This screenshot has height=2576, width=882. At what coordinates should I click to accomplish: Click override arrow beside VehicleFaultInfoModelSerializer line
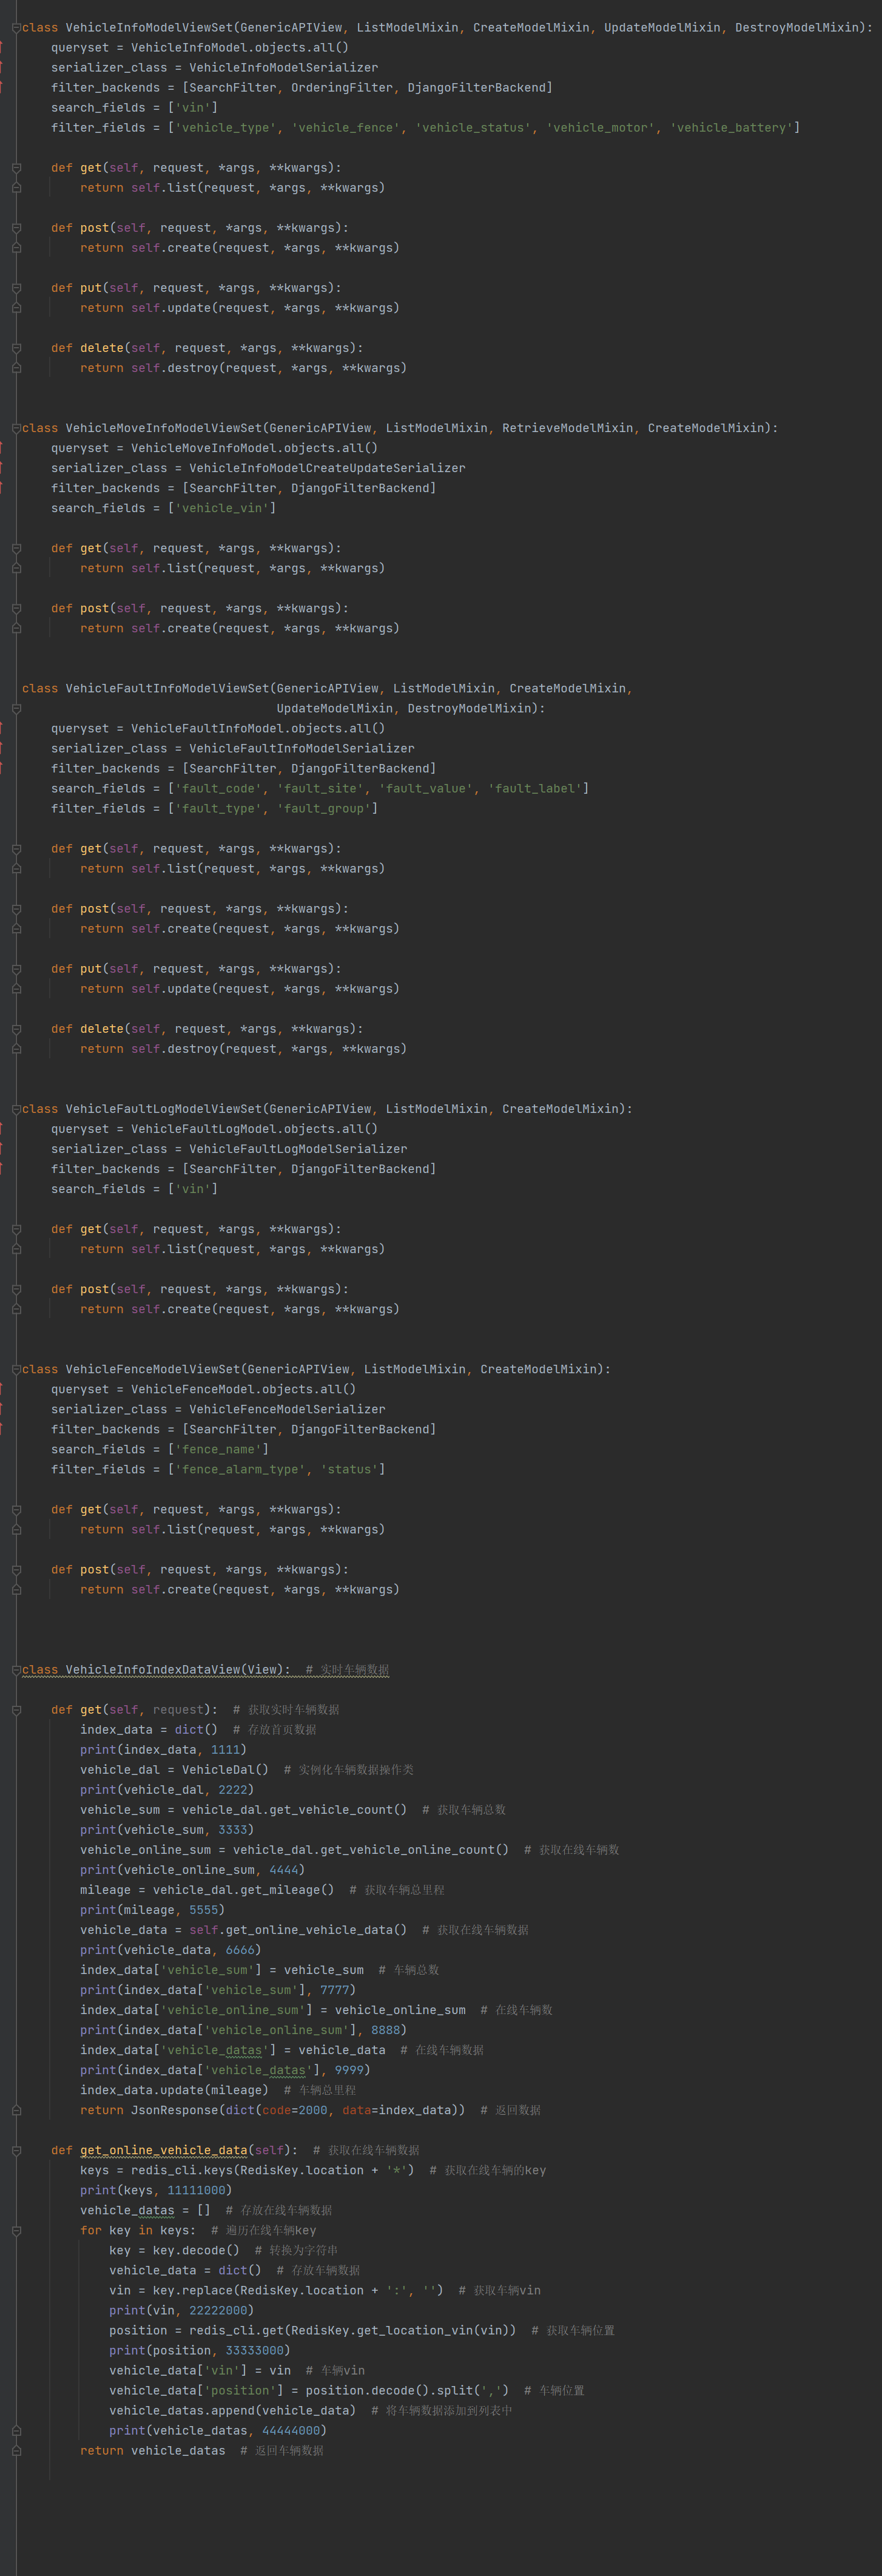tap(2, 749)
